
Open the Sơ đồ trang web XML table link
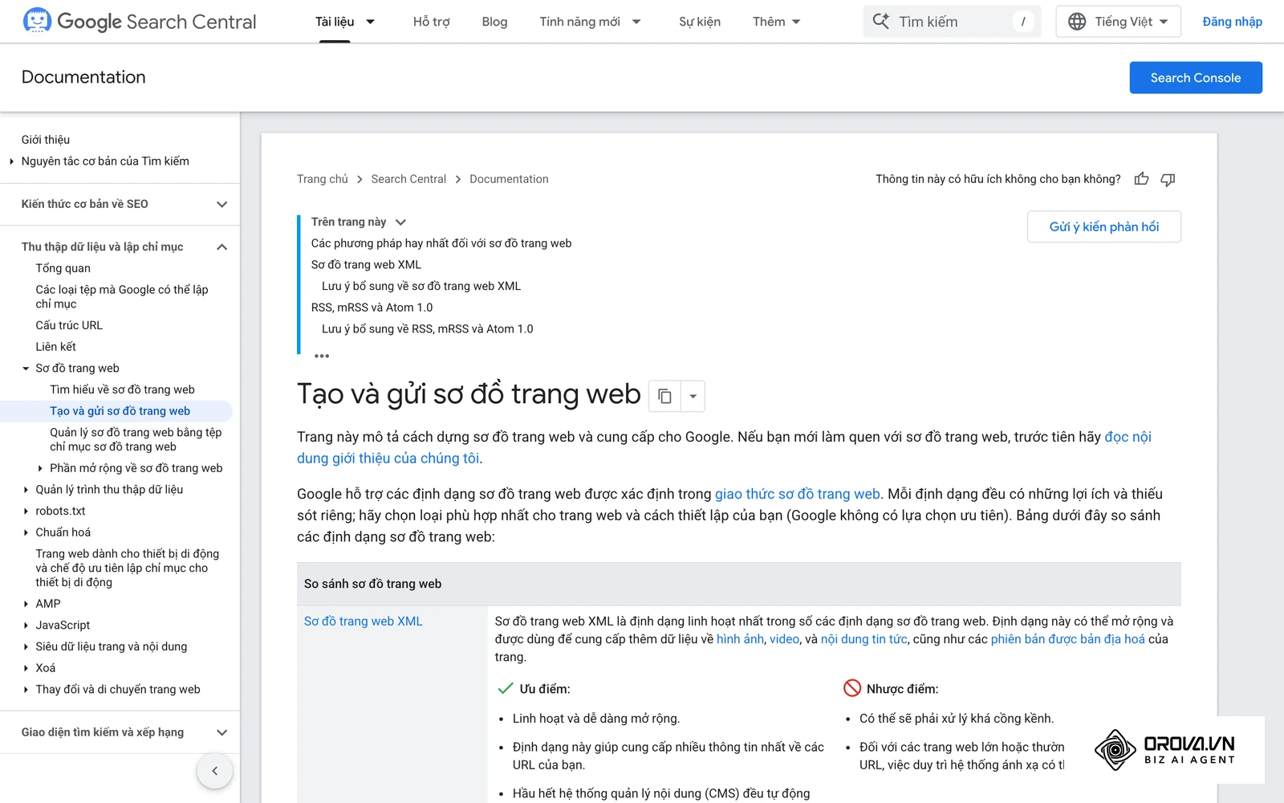pos(363,622)
